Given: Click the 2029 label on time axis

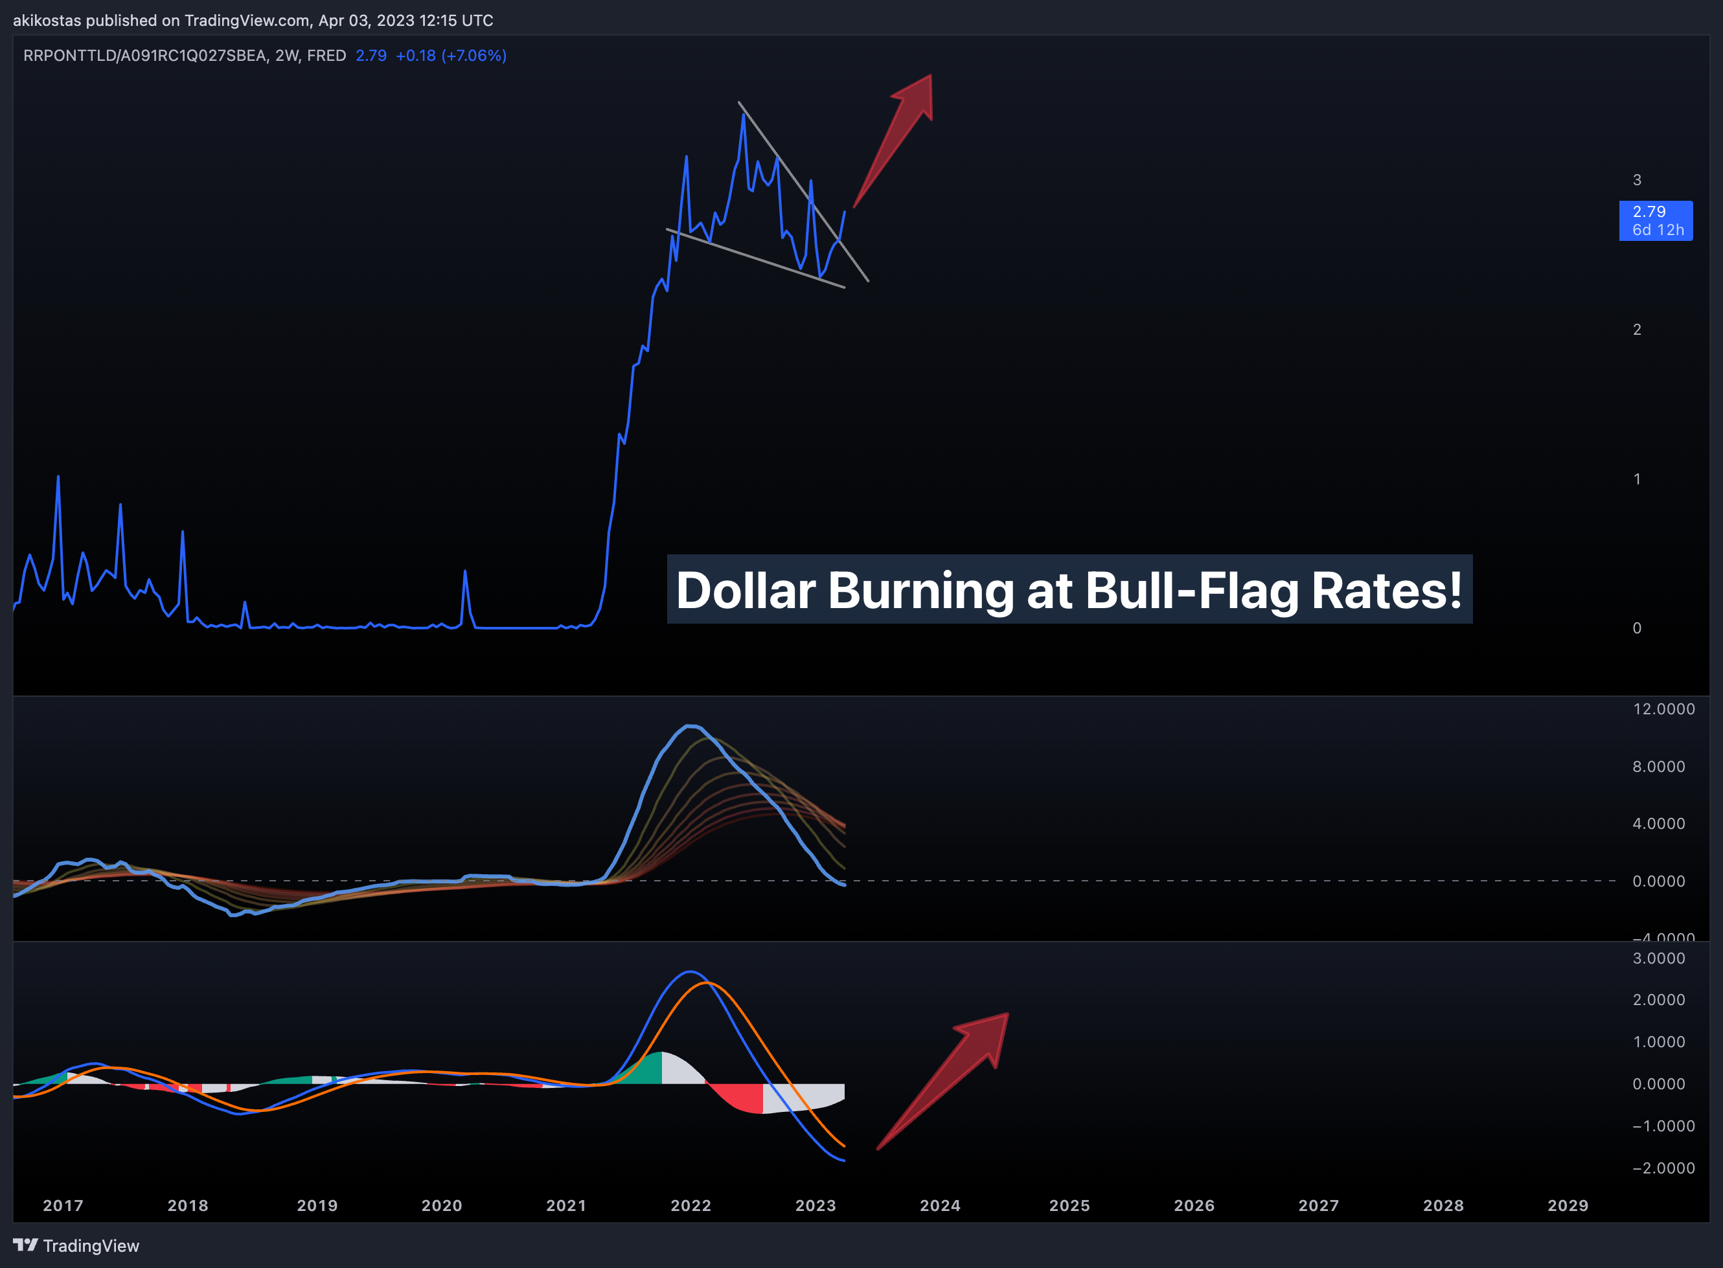Looking at the screenshot, I should point(1568,1205).
